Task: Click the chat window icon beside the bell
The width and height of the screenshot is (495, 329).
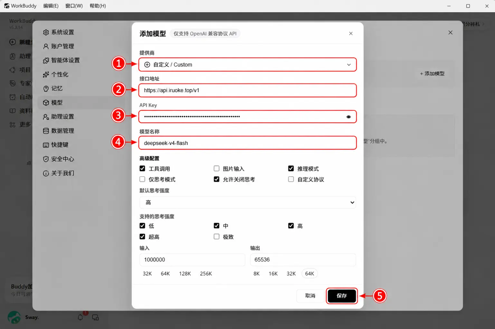Action: [95, 317]
